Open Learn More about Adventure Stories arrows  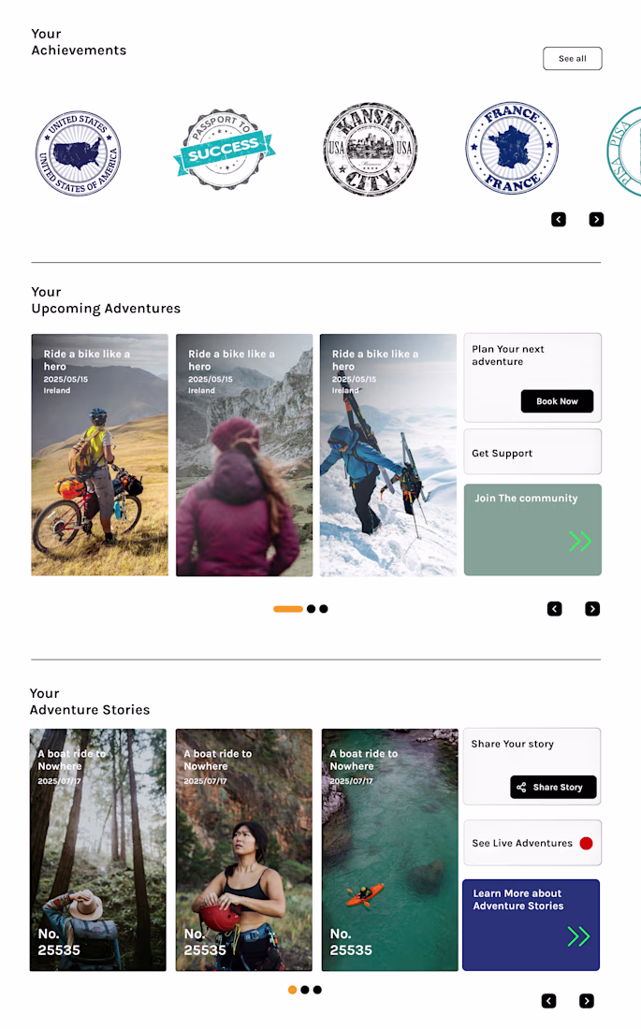[578, 936]
